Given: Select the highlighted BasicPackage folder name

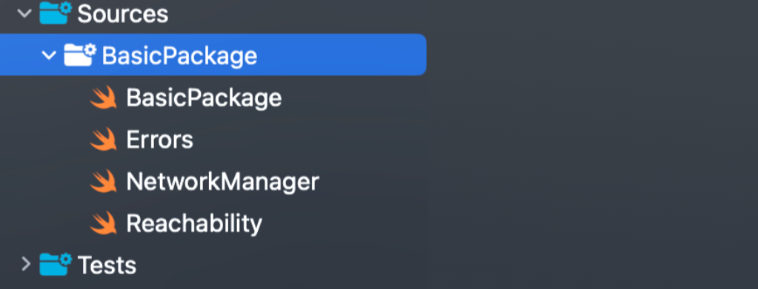Looking at the screenshot, I should (x=179, y=56).
